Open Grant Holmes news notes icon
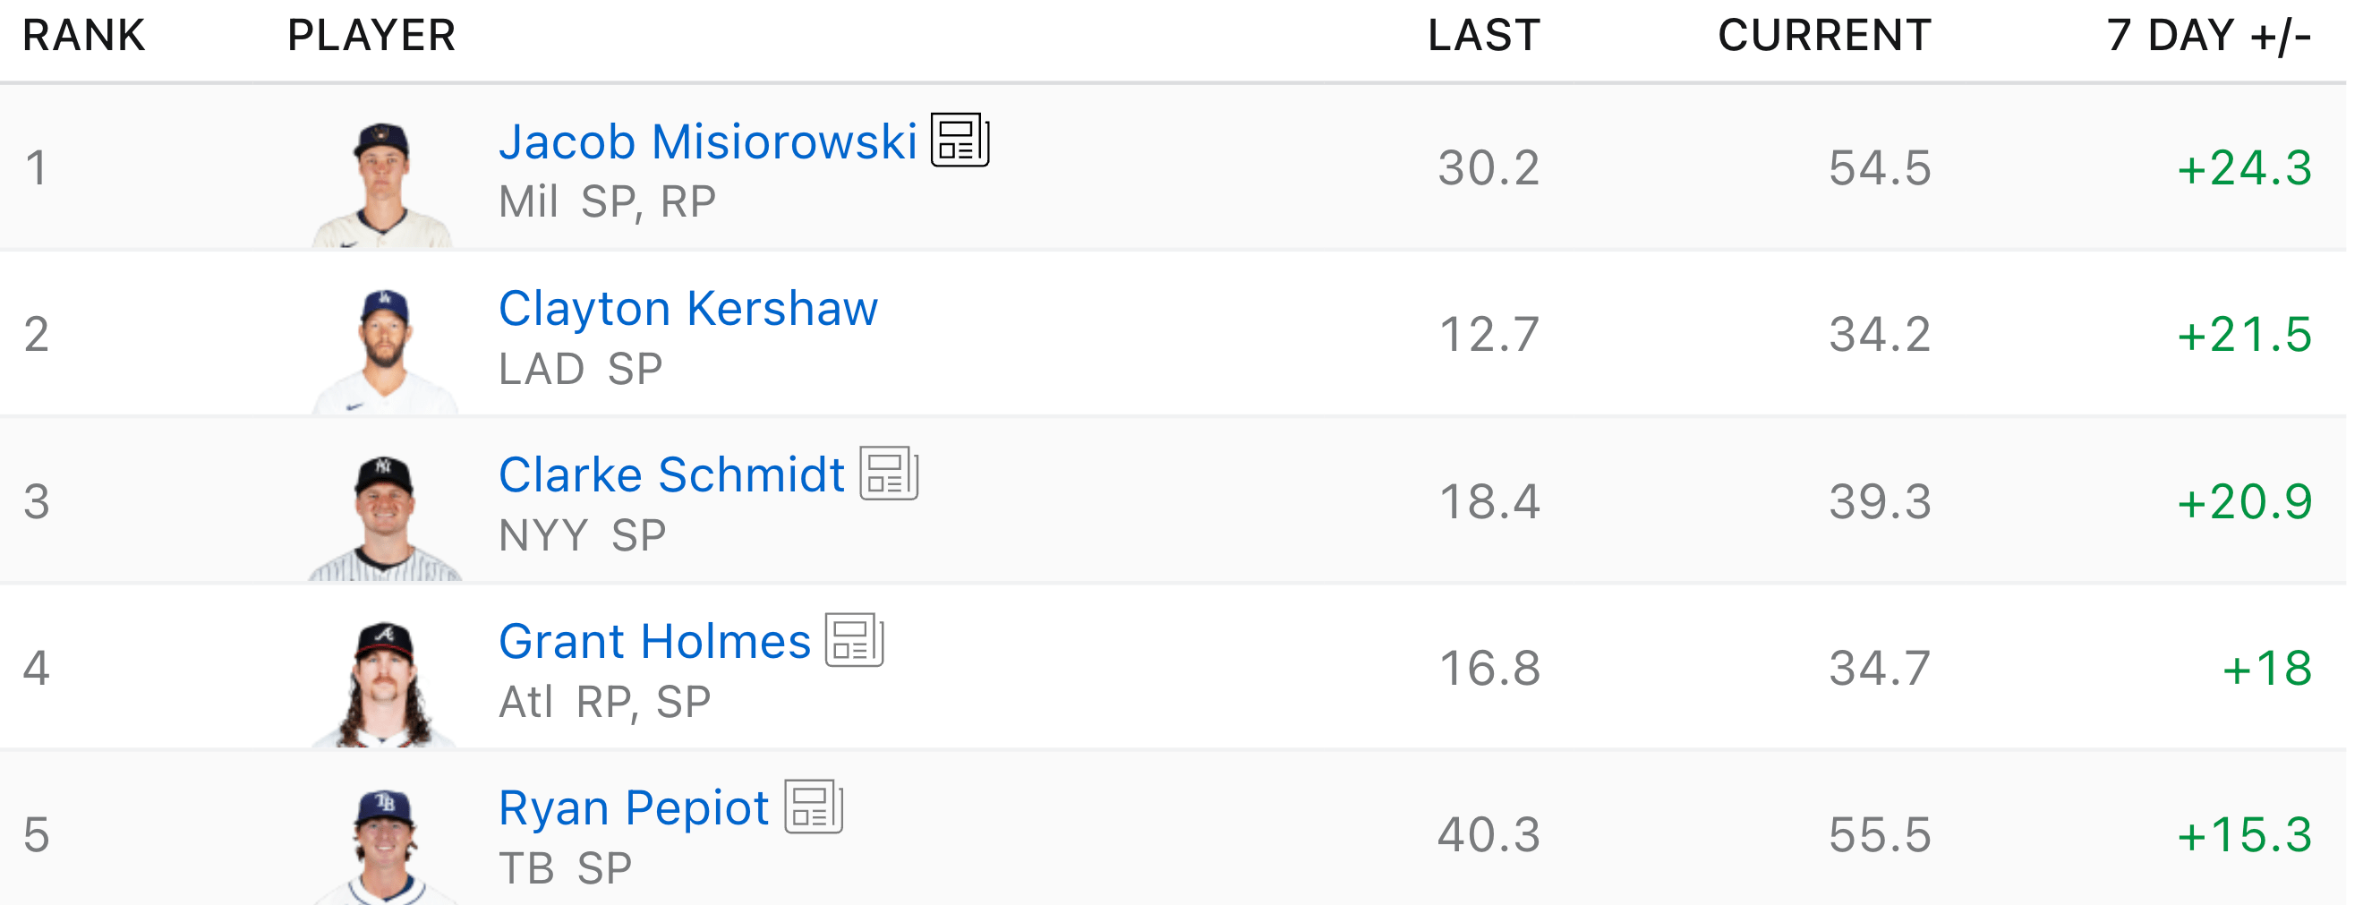Screen dimensions: 2363x905 854,640
